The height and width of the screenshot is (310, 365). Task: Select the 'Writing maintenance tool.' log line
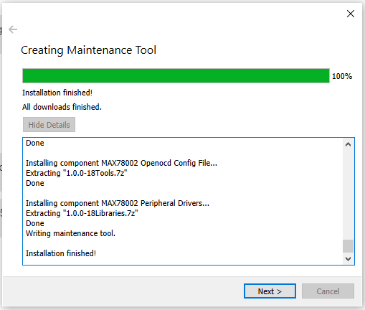70,233
